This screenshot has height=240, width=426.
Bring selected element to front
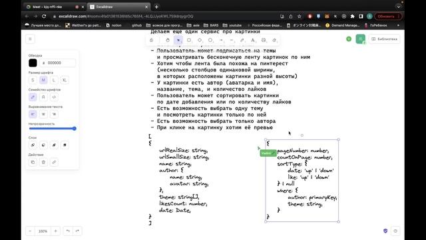click(65, 145)
